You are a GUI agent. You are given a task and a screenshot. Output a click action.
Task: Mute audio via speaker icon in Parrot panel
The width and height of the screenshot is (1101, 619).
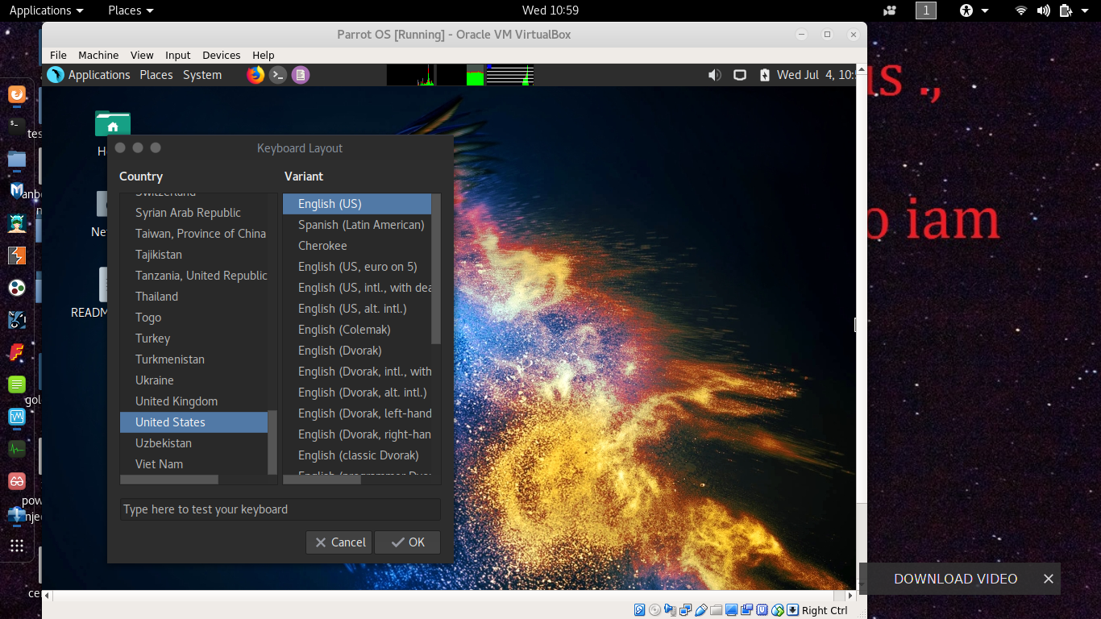click(x=714, y=74)
